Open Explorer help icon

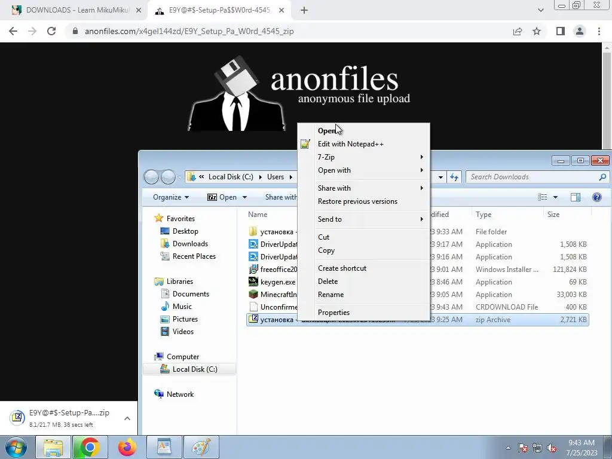(597, 197)
